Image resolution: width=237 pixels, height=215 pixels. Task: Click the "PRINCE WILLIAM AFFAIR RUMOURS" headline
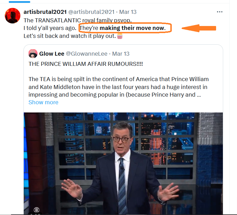(x=86, y=64)
